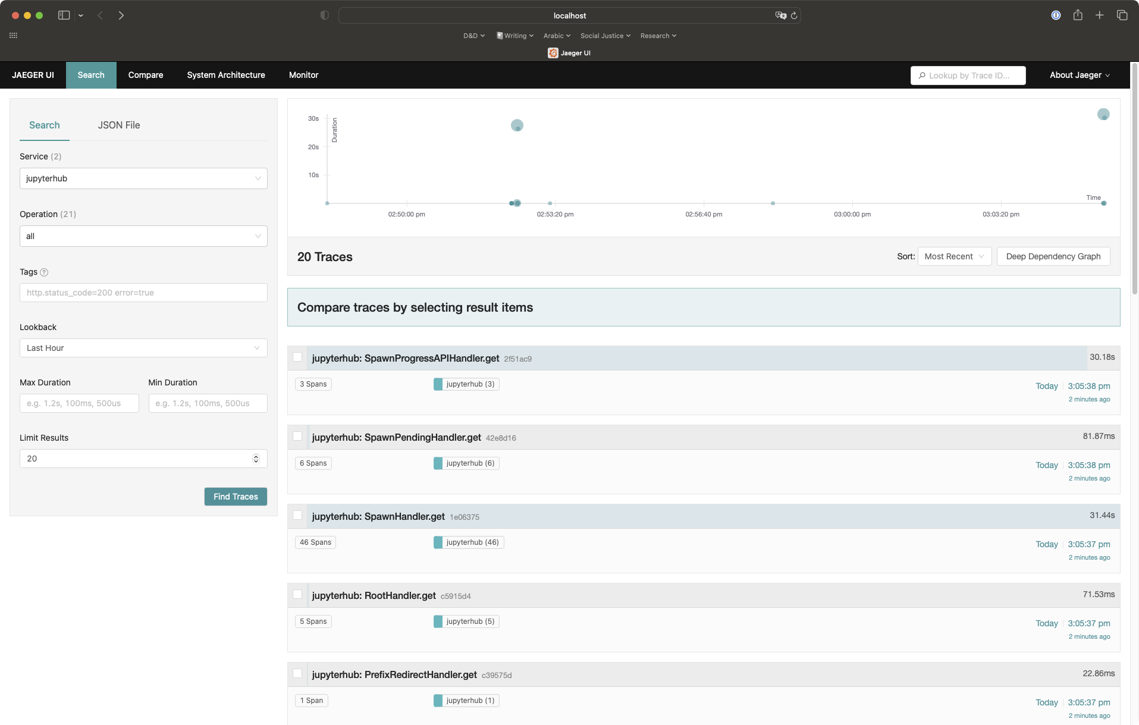
Task: Click the Min Duration input field
Action: pyautogui.click(x=208, y=403)
